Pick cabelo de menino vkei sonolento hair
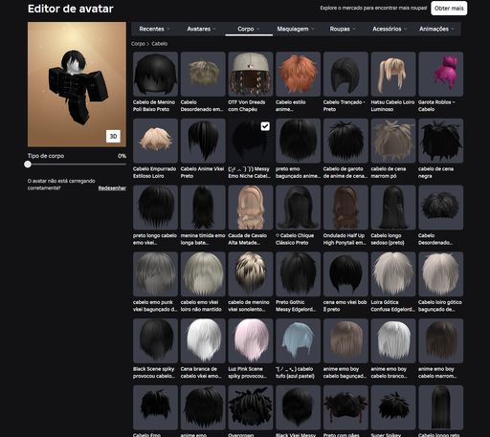 (x=251, y=273)
